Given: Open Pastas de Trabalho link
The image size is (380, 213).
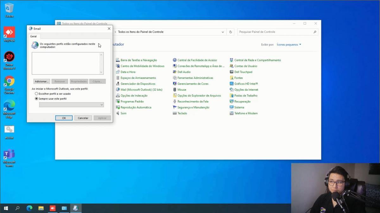Looking at the screenshot, I should (246, 96).
